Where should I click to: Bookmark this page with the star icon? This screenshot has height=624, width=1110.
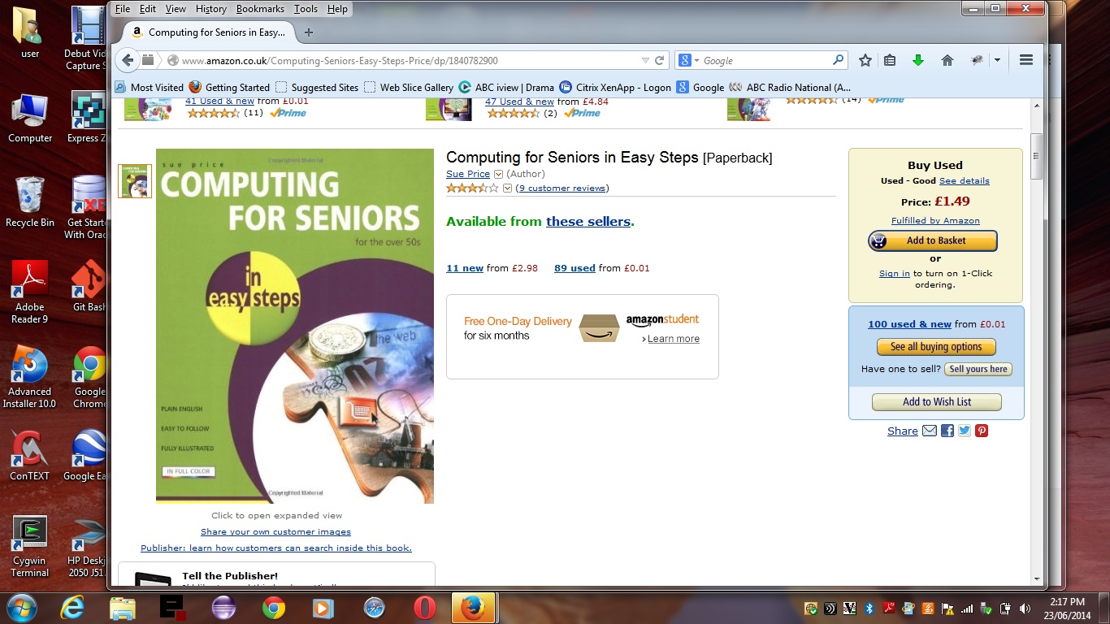coord(865,60)
